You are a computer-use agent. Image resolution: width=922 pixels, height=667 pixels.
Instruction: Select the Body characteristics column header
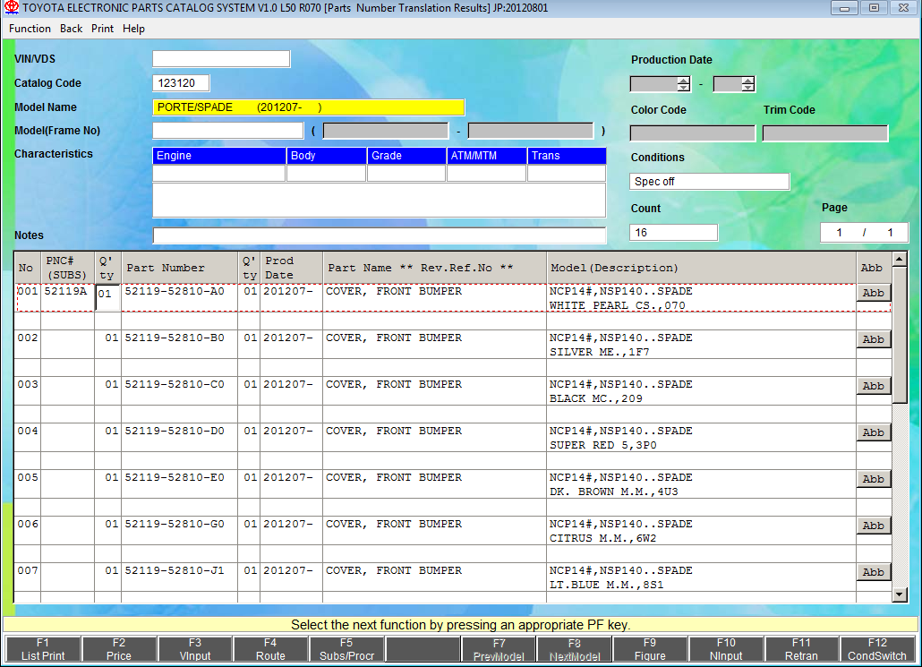327,156
